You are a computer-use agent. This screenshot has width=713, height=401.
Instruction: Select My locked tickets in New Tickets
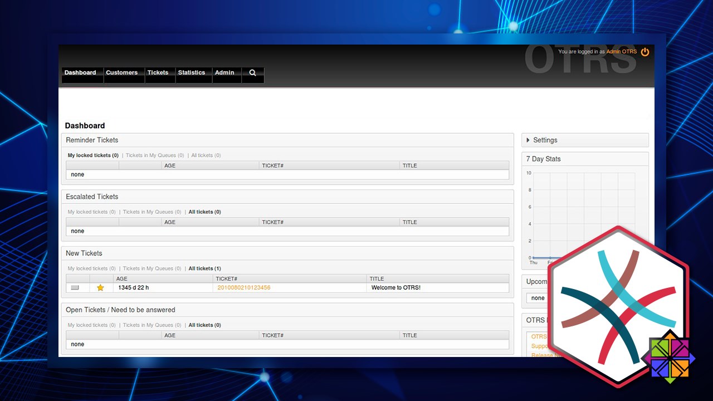pos(92,269)
